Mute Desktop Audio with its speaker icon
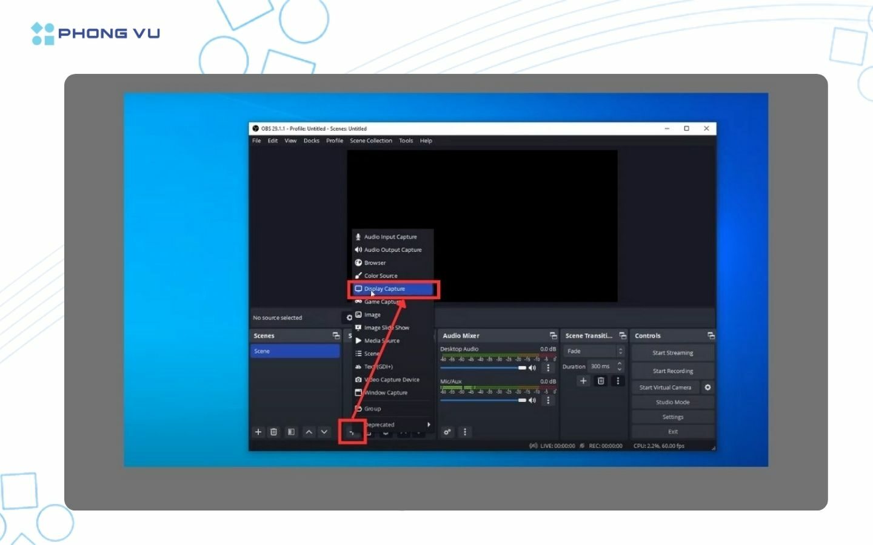 click(x=532, y=368)
